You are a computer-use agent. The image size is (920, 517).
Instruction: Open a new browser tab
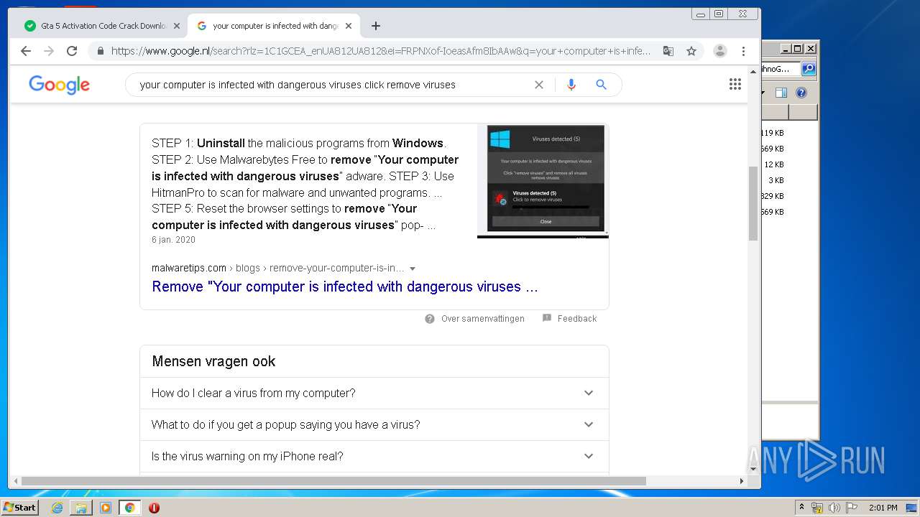[376, 26]
